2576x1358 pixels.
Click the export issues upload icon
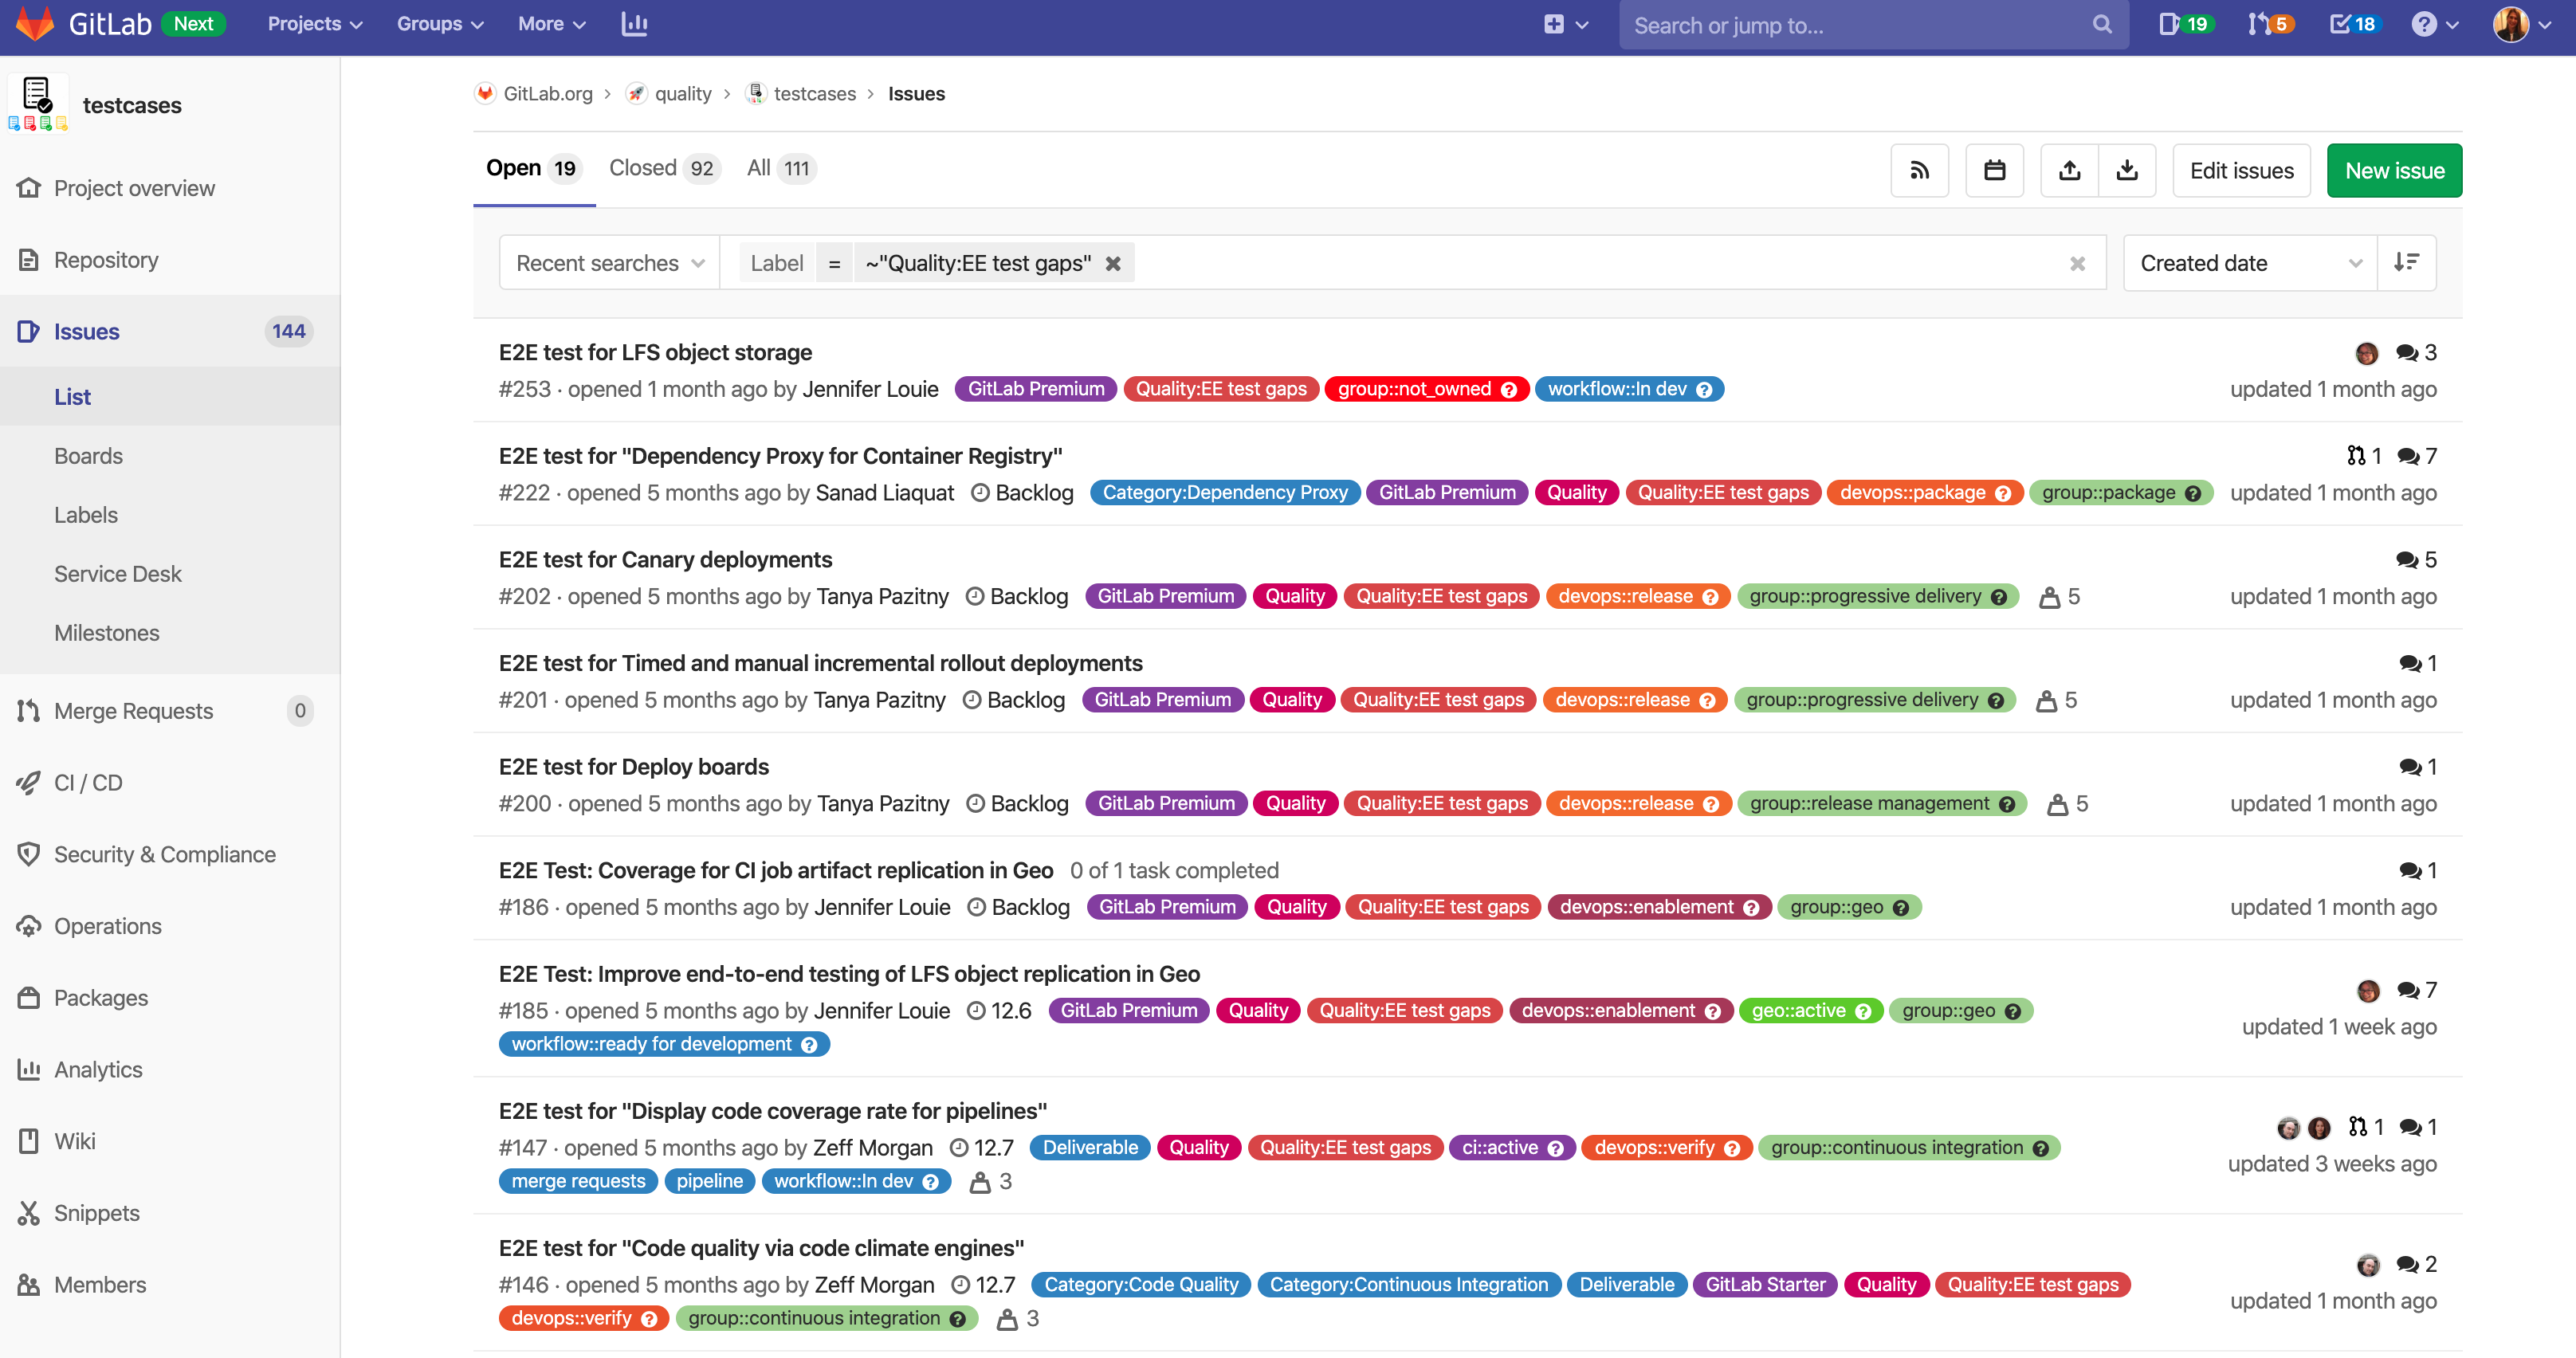pos(2070,171)
